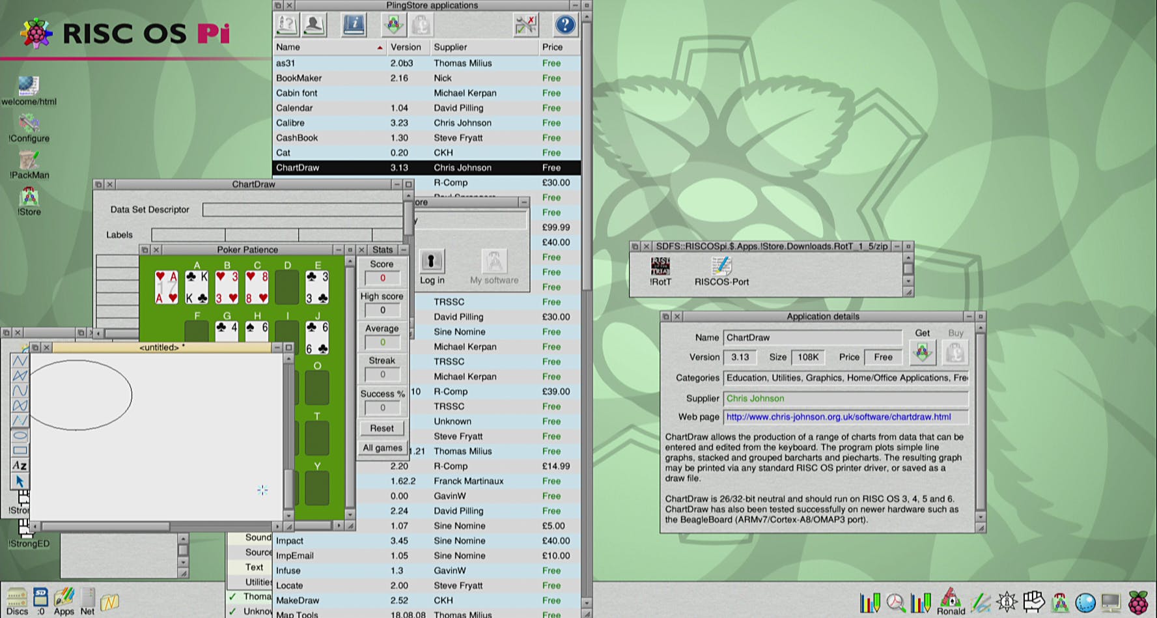Open the !Configure desktop icon

(29, 128)
